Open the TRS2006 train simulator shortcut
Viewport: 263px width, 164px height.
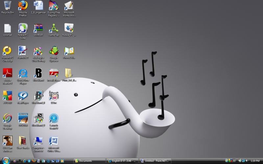[x=23, y=120]
